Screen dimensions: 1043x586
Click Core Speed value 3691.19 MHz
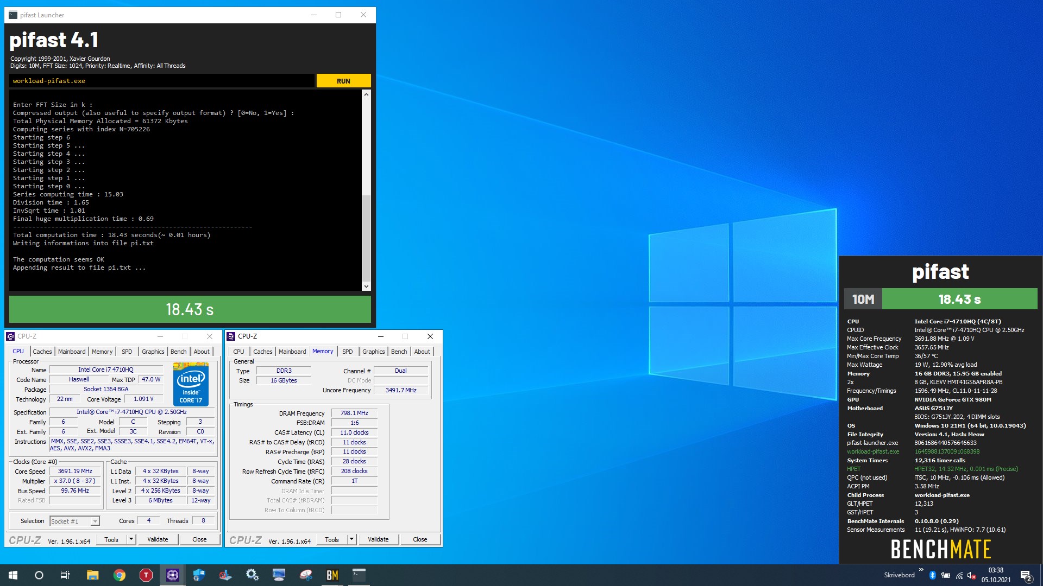click(x=76, y=472)
